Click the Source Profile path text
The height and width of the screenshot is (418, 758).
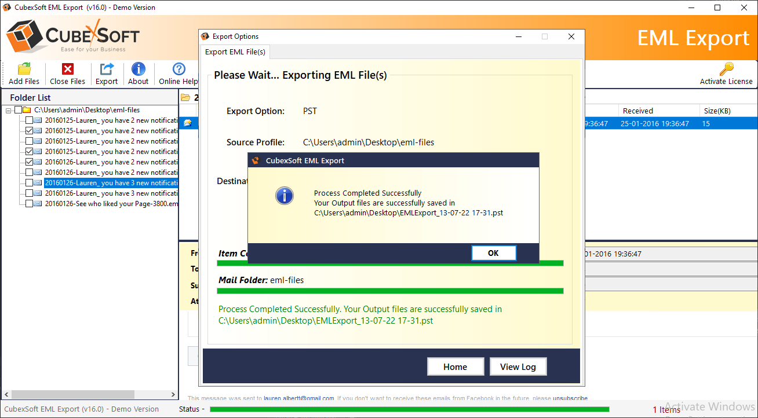[x=369, y=142]
